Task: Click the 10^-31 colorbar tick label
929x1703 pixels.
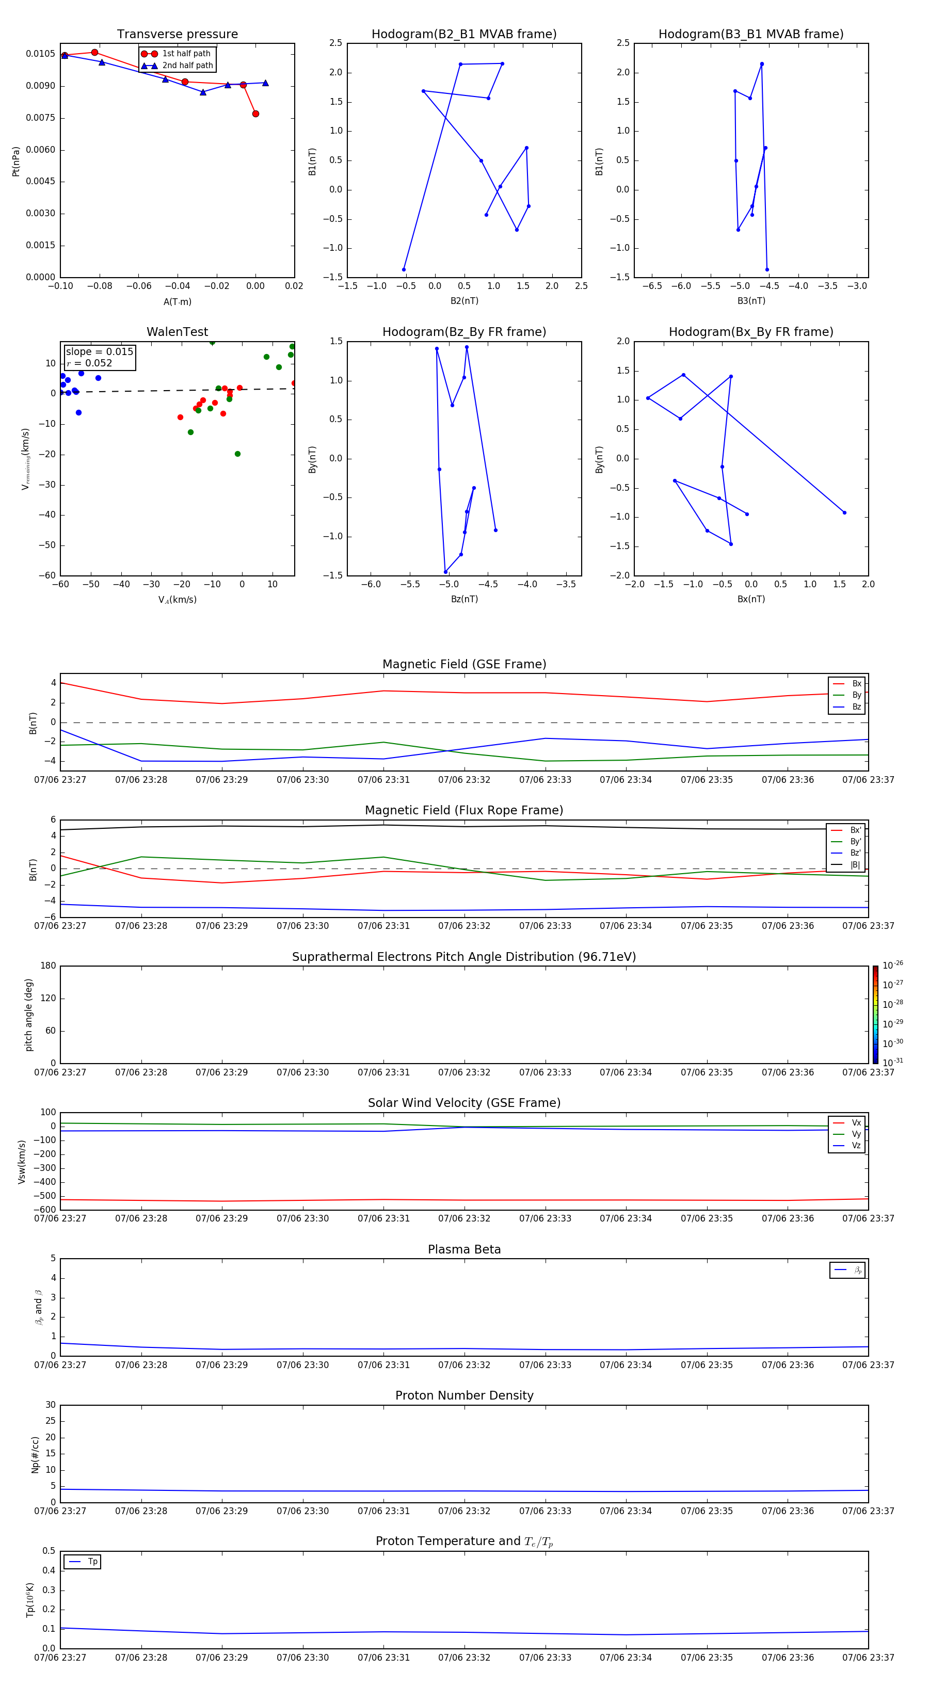Action: pos(893,1063)
